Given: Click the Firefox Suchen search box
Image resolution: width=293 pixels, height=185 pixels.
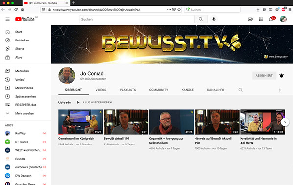Looking at the screenshot, I should tap(212, 10).
